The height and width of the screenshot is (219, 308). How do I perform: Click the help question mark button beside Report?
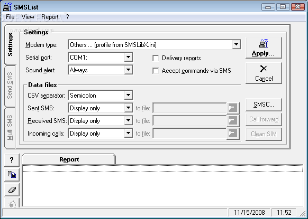coord(12,160)
